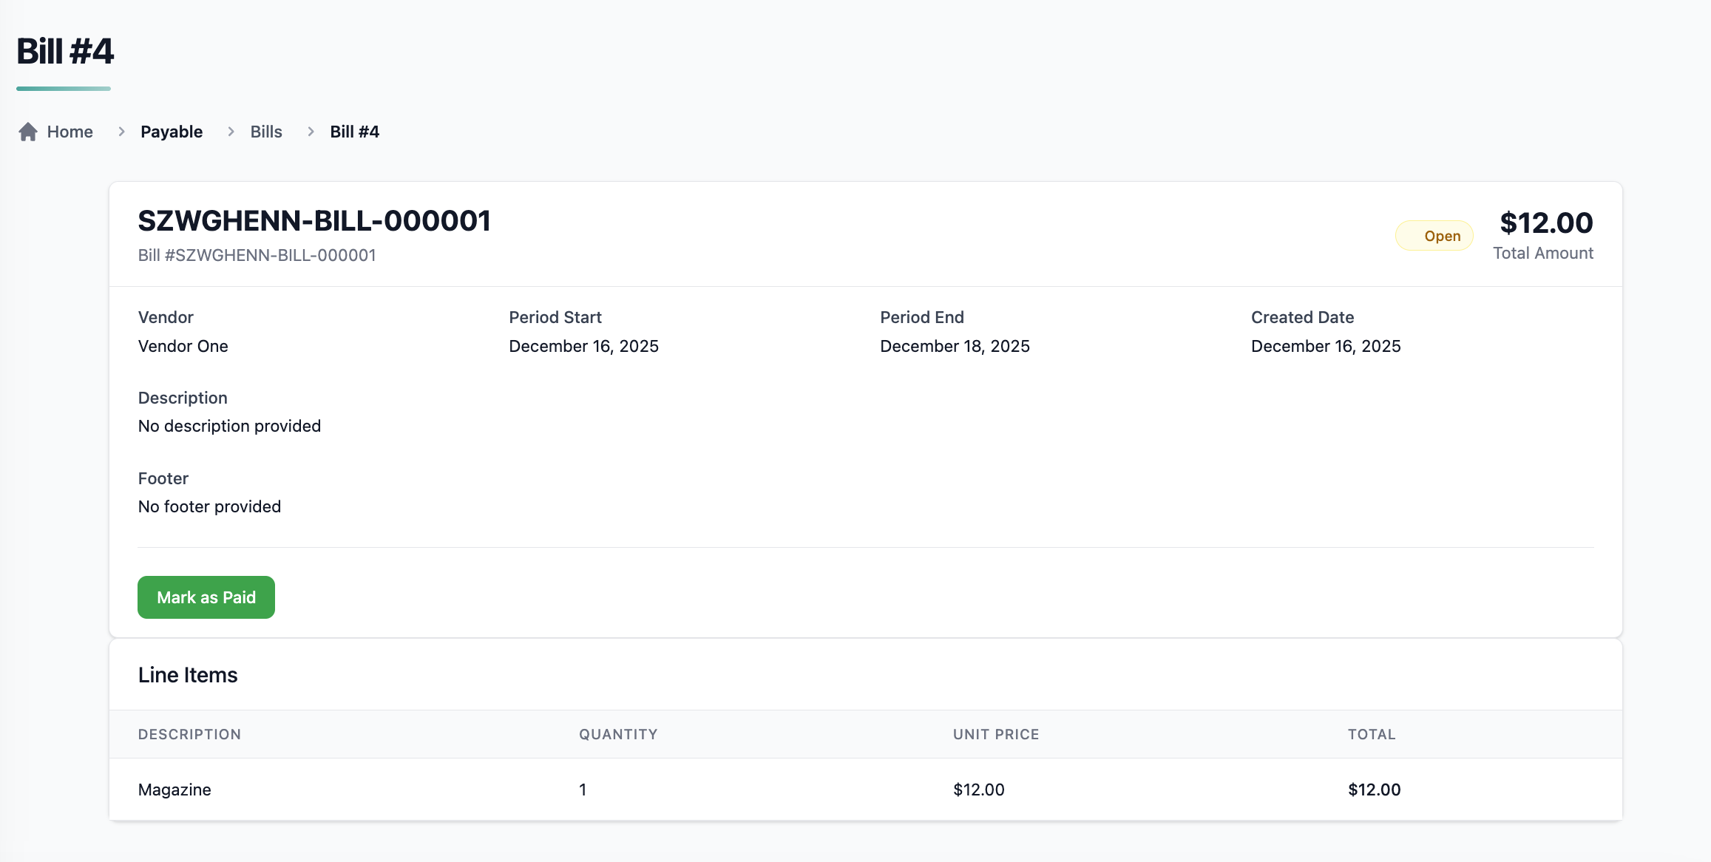Click the Open status badge

(1434, 236)
